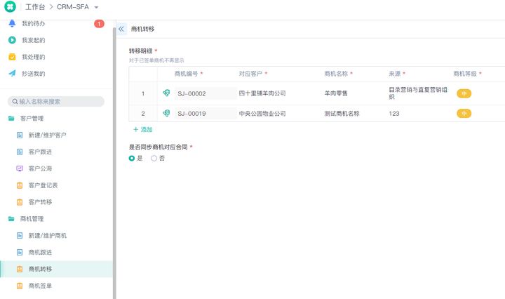Open 新建/维护商机 form

[x=48, y=236]
